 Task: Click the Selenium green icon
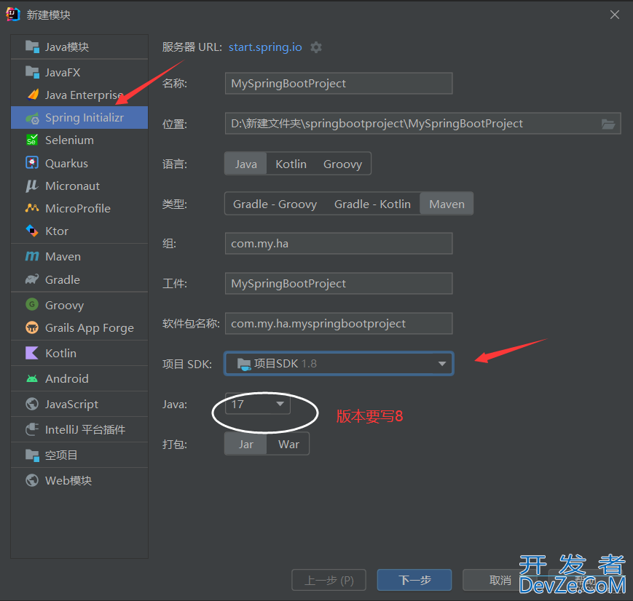coord(32,140)
